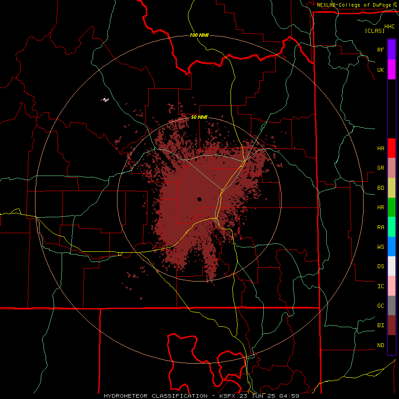Click the 50 NMI range ring label
Screen dimensions: 399x399
click(x=199, y=117)
